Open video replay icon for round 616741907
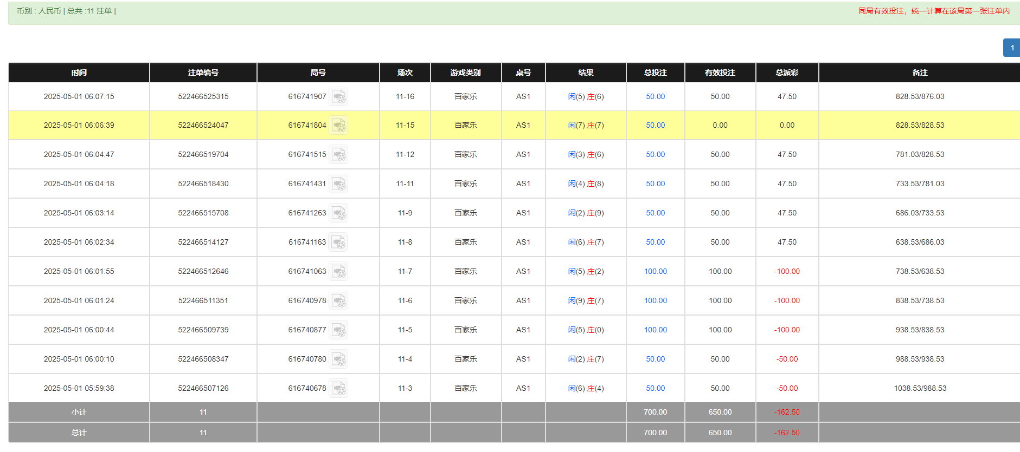This screenshot has width=1020, height=452. pyautogui.click(x=339, y=97)
